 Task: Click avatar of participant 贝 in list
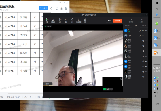[126, 56]
